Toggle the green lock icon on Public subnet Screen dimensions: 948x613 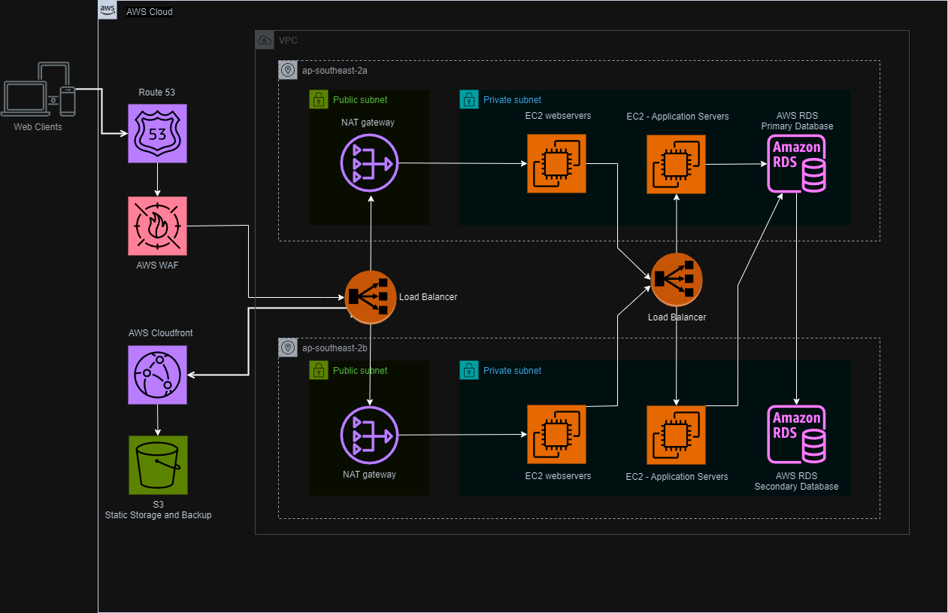pos(319,99)
